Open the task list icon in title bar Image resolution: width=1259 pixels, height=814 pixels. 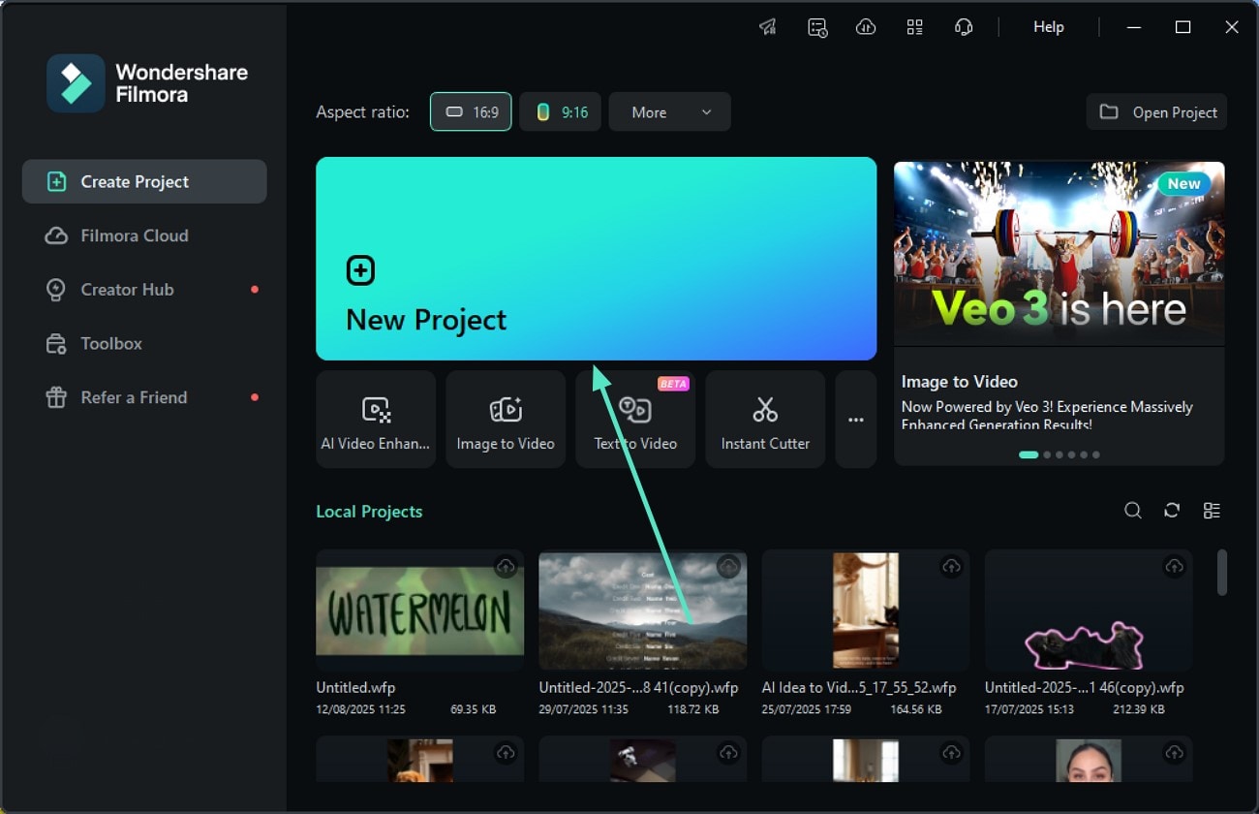pyautogui.click(x=817, y=27)
